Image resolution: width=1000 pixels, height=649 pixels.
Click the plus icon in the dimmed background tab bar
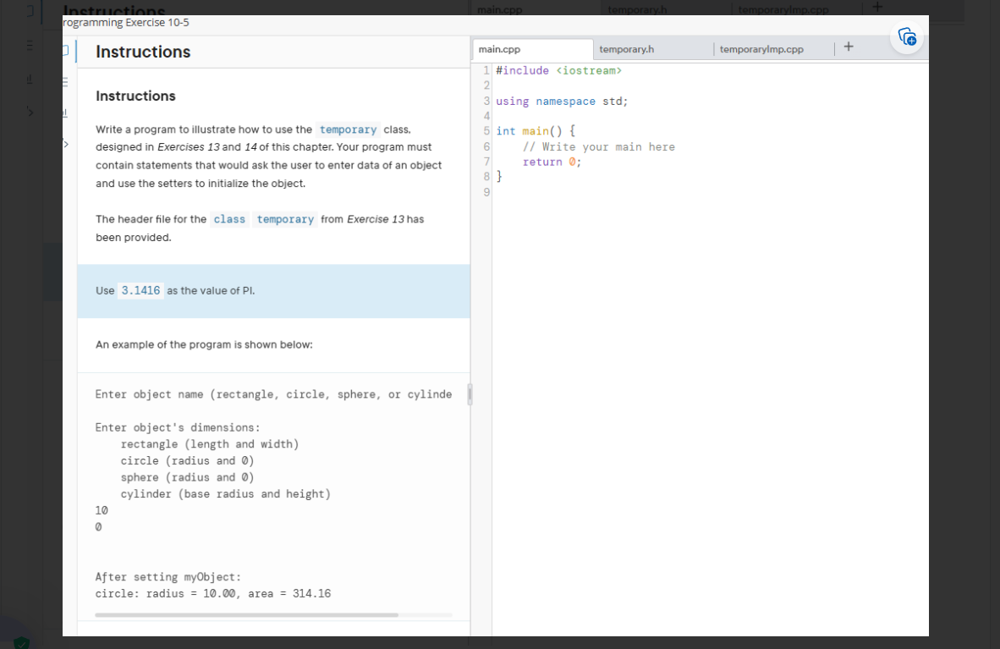coord(877,7)
